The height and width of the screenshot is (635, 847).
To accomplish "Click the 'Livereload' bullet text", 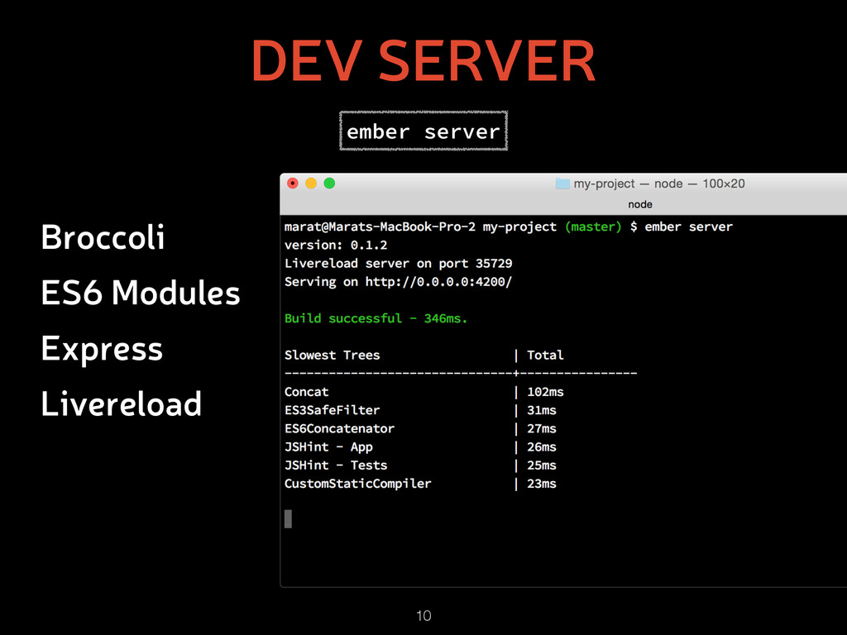I will pyautogui.click(x=122, y=403).
